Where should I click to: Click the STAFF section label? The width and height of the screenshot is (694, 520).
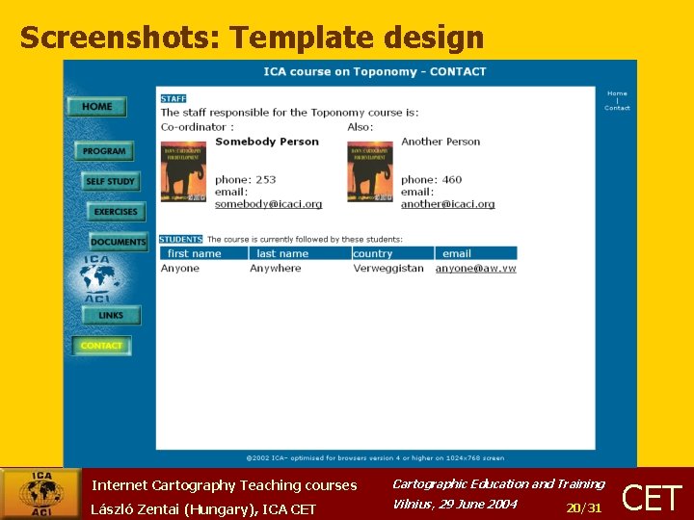point(173,98)
